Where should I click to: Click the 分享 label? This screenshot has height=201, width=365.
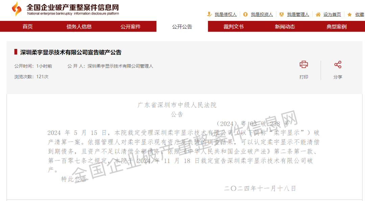(338, 77)
